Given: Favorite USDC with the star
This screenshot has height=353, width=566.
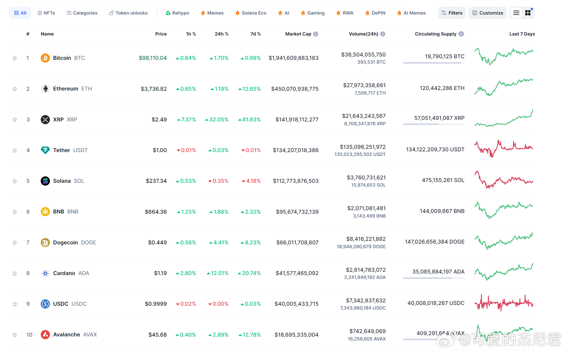Looking at the screenshot, I should pos(15,304).
